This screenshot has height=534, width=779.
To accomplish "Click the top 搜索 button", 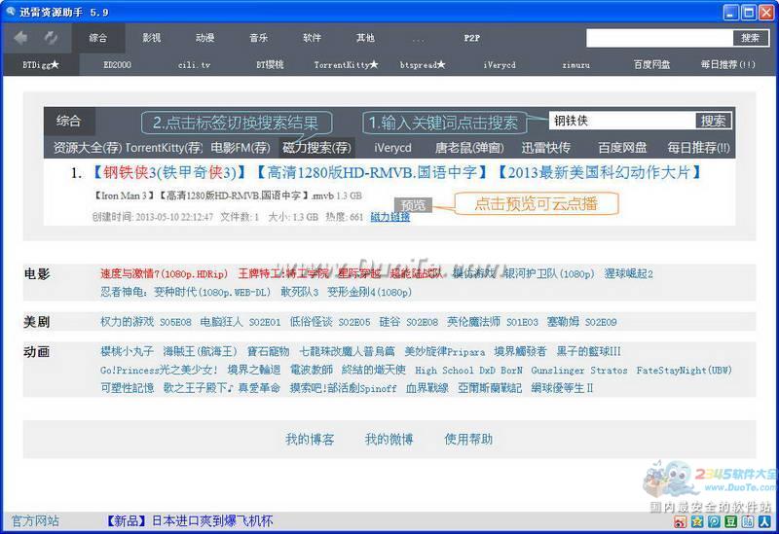I will [750, 38].
